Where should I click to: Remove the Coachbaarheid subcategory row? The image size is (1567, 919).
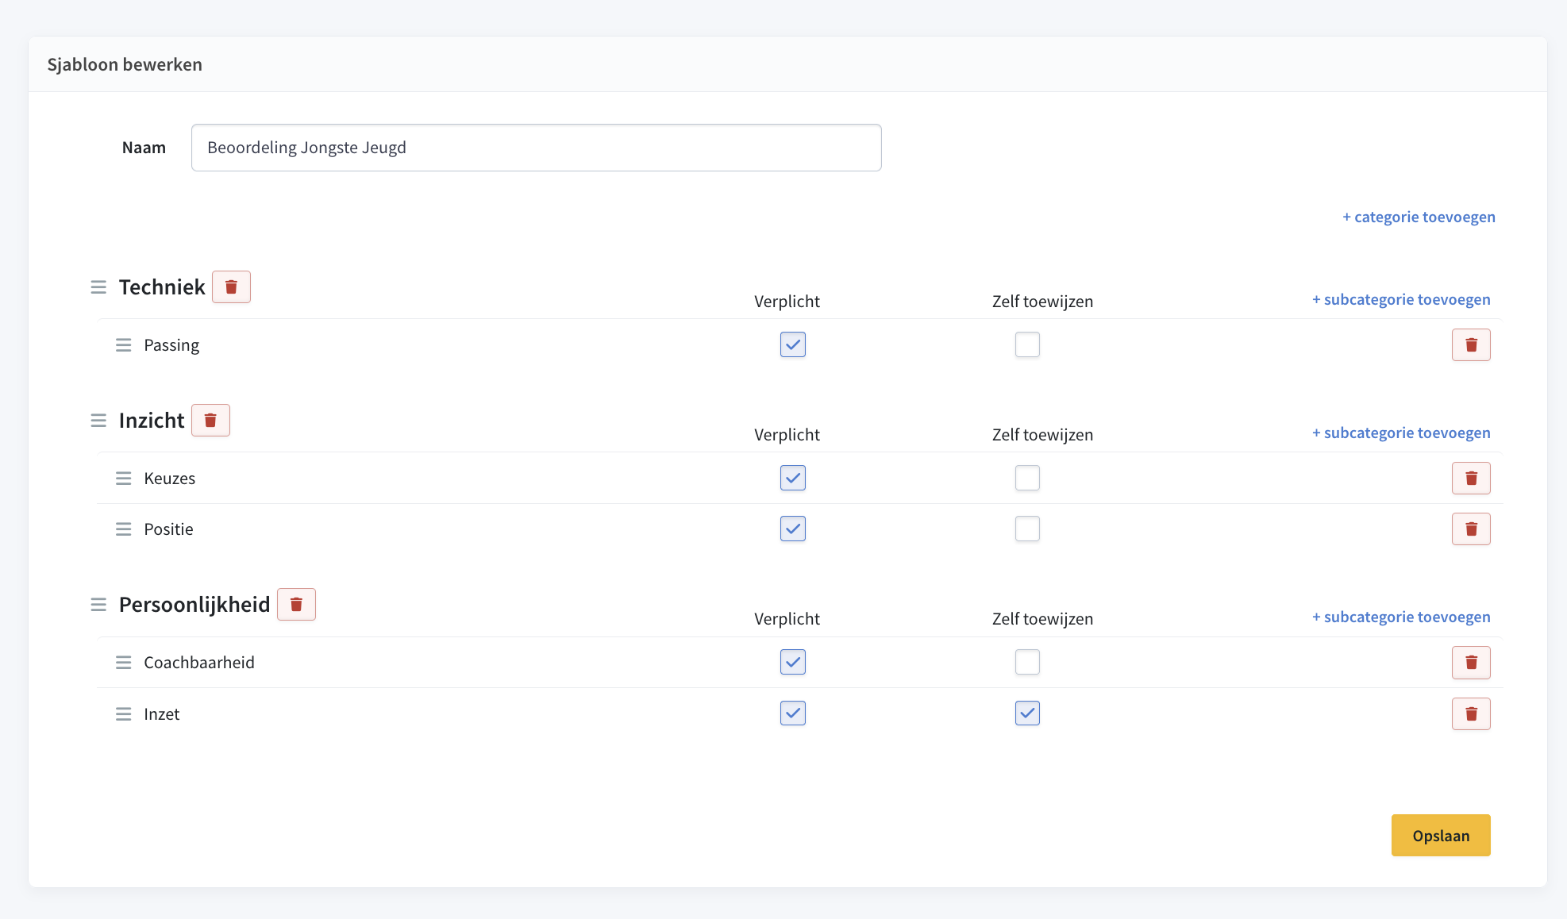coord(1470,662)
